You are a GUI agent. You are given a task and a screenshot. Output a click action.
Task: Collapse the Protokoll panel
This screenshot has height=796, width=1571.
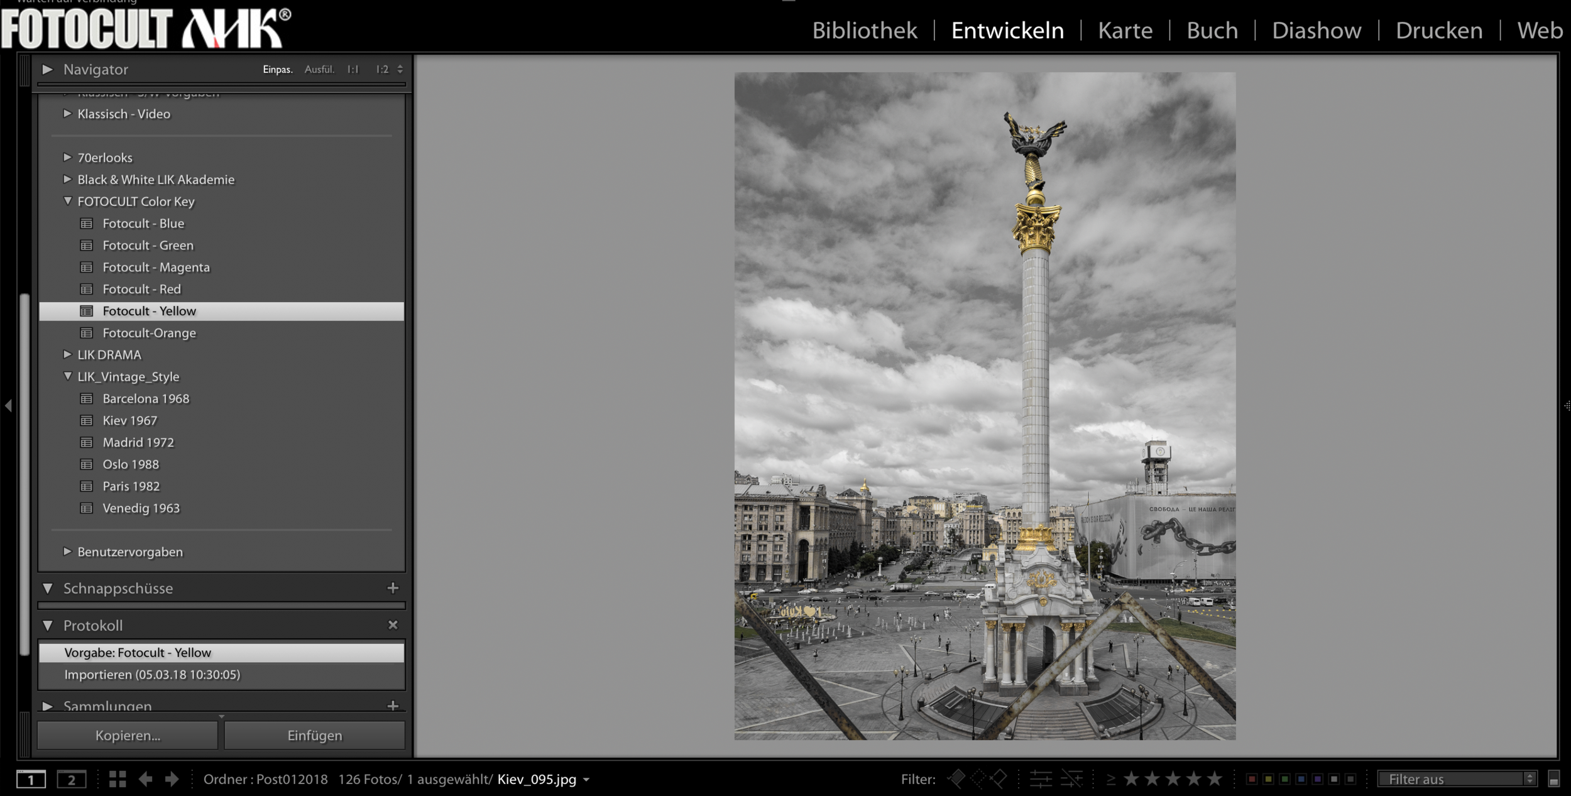(48, 625)
